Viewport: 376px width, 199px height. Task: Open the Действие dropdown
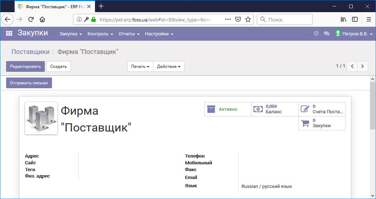pyautogui.click(x=169, y=66)
